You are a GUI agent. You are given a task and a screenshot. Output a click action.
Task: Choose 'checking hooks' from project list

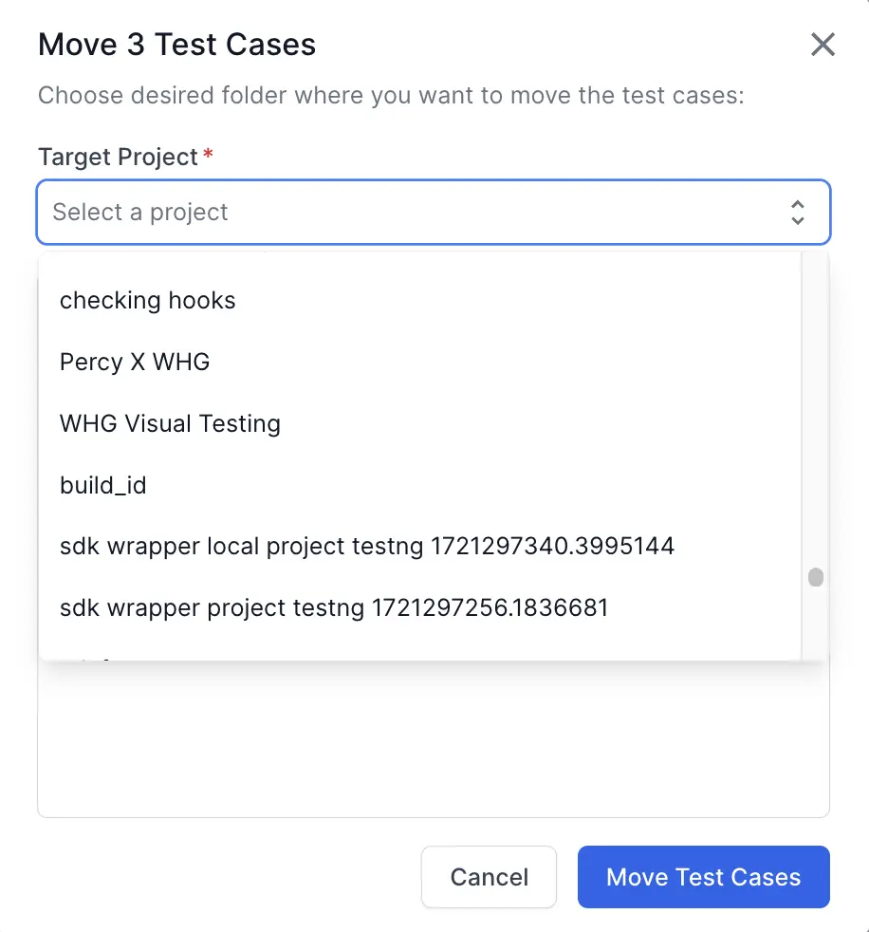(x=147, y=301)
